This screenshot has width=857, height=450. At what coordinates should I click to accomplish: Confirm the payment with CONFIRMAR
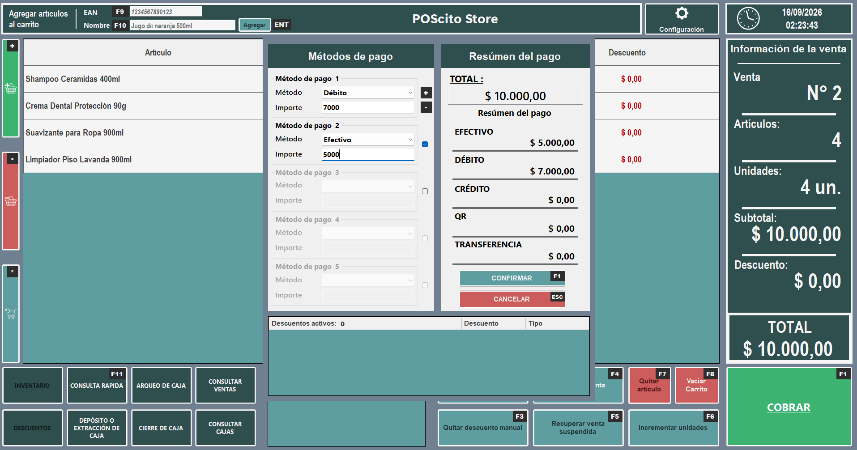click(512, 278)
